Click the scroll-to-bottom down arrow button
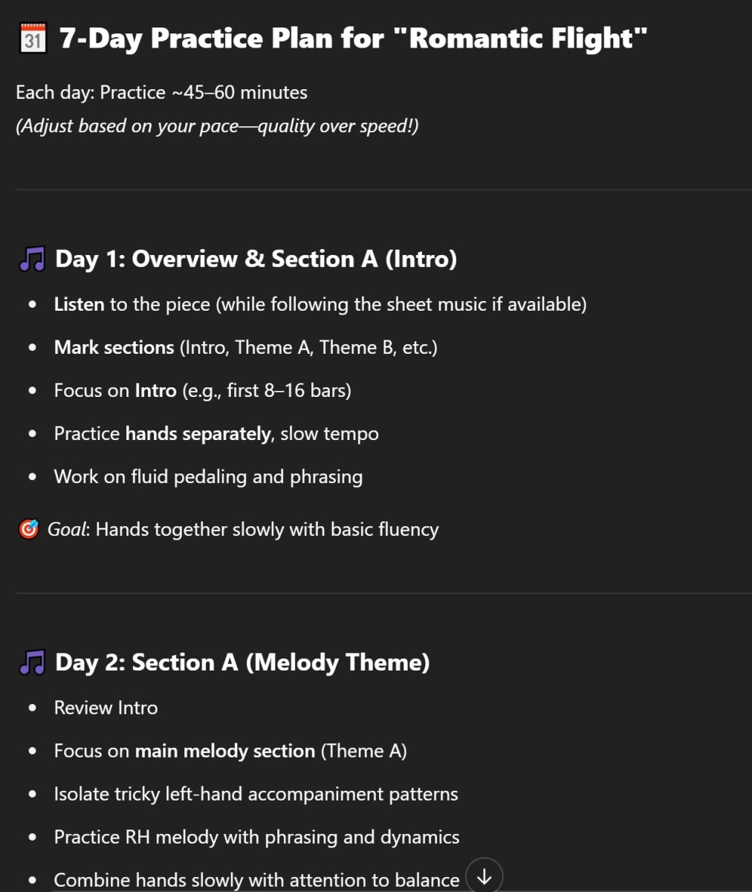 484,876
